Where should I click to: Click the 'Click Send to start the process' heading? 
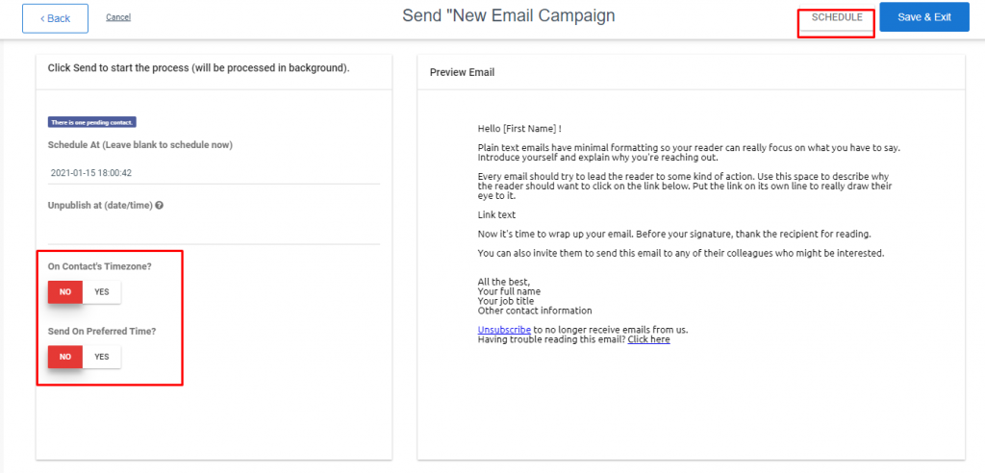pyautogui.click(x=198, y=67)
